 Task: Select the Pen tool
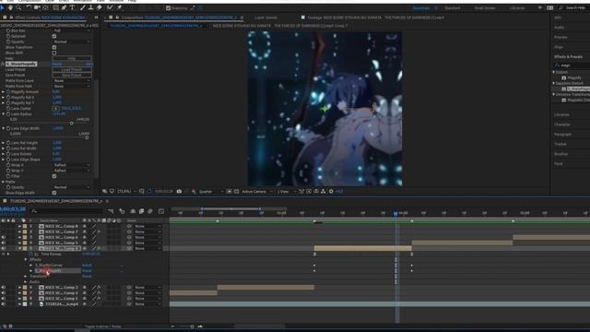pos(64,7)
